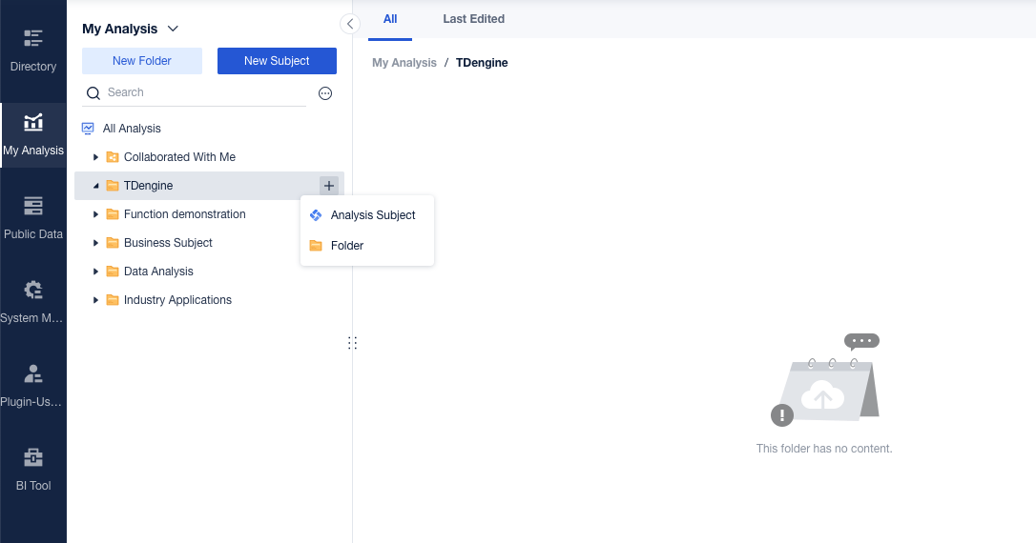Switch to the Last Edited tab
The width and height of the screenshot is (1036, 543).
pos(474,19)
